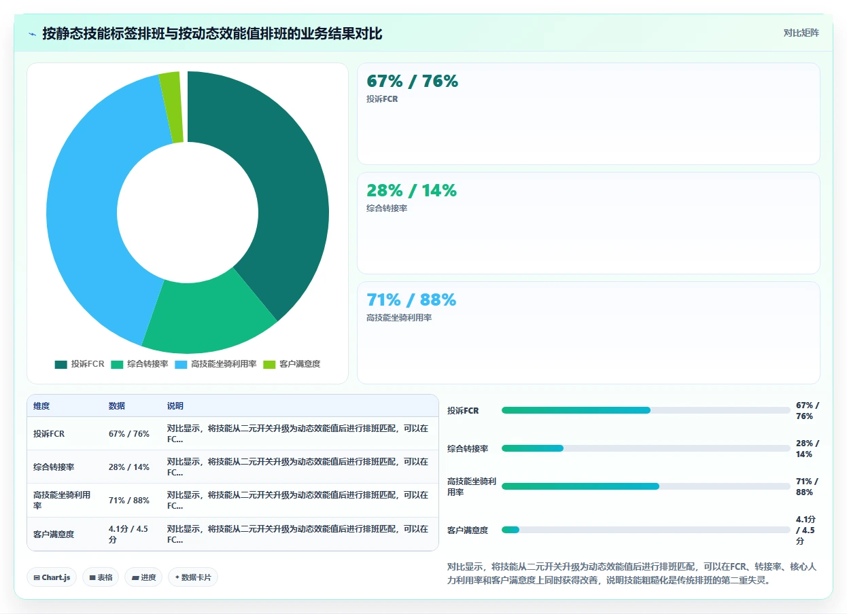
Task: Click the lightning icon beside the title
Action: tap(32, 33)
